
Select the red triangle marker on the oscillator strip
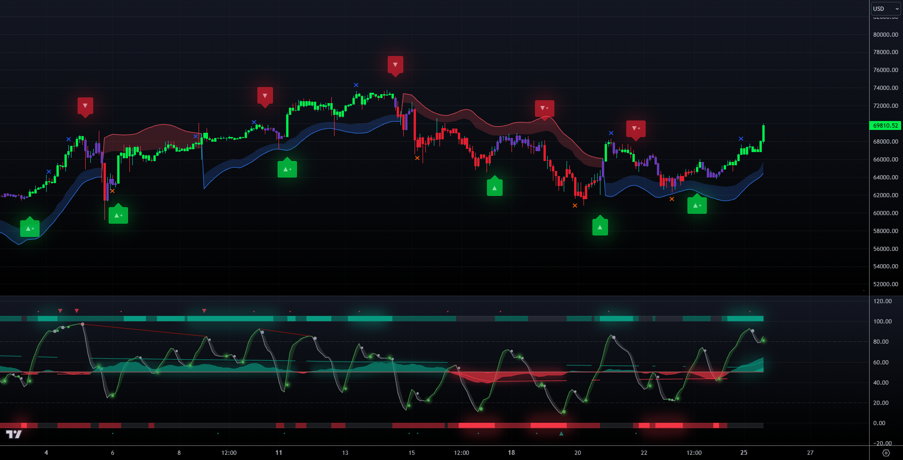tap(76, 311)
